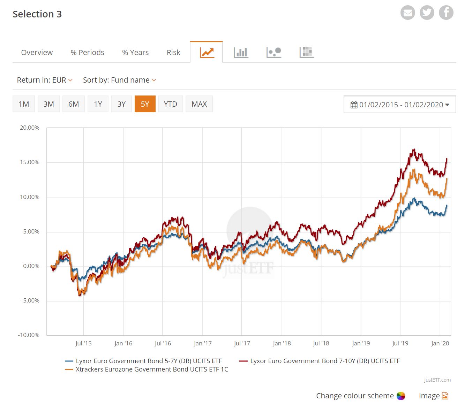Switch to bar chart view

[x=241, y=53]
